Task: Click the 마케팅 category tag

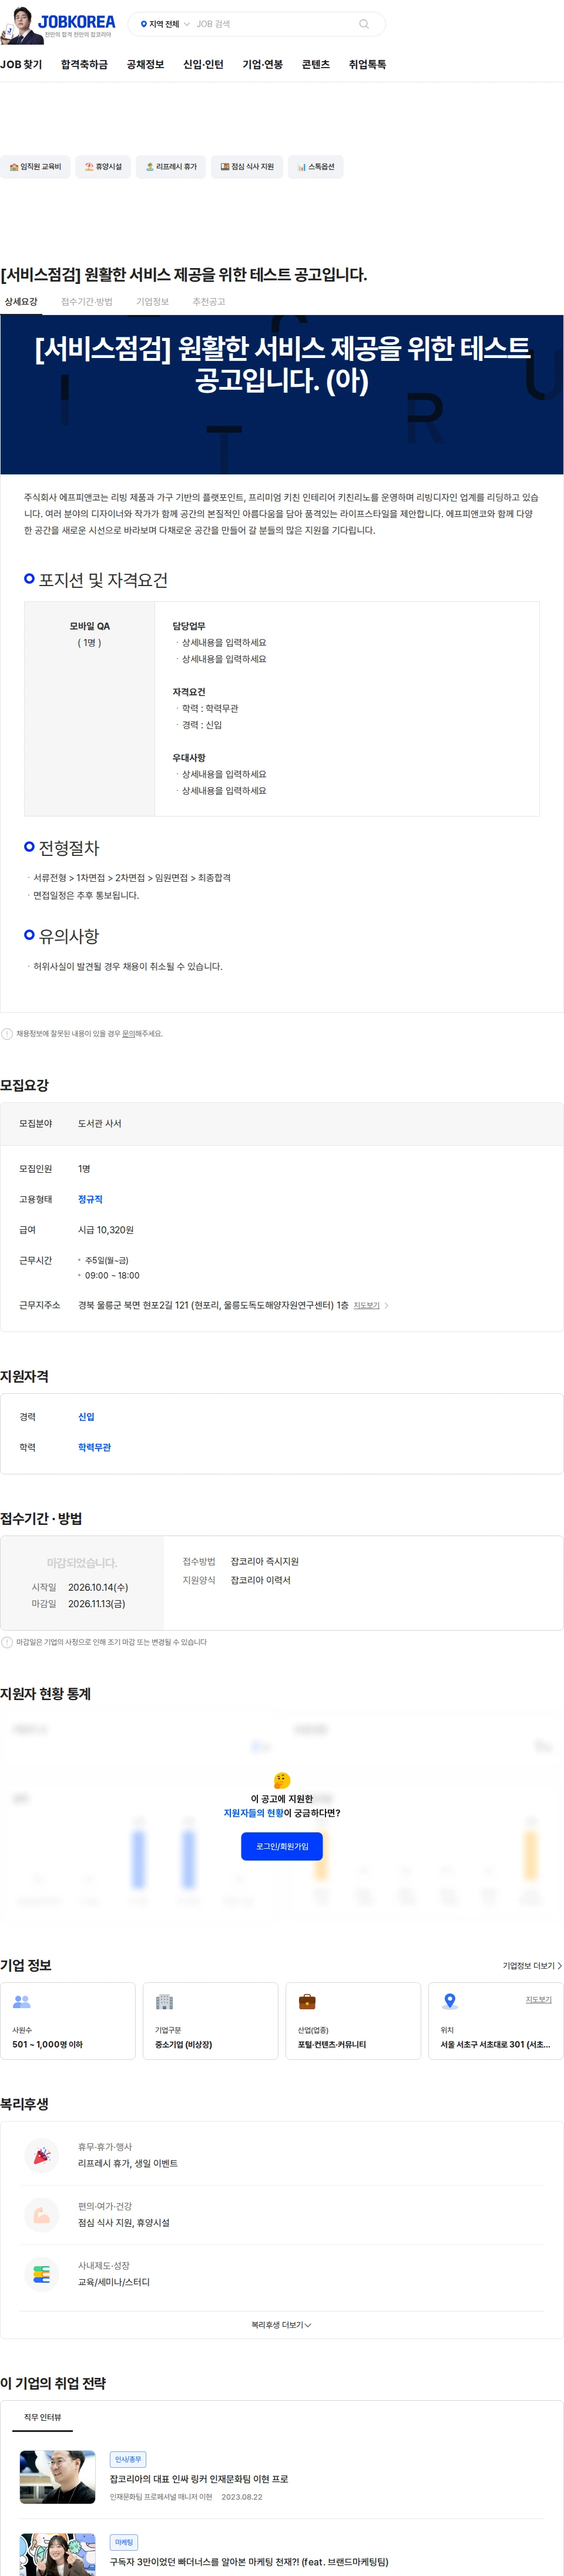Action: [x=124, y=2541]
